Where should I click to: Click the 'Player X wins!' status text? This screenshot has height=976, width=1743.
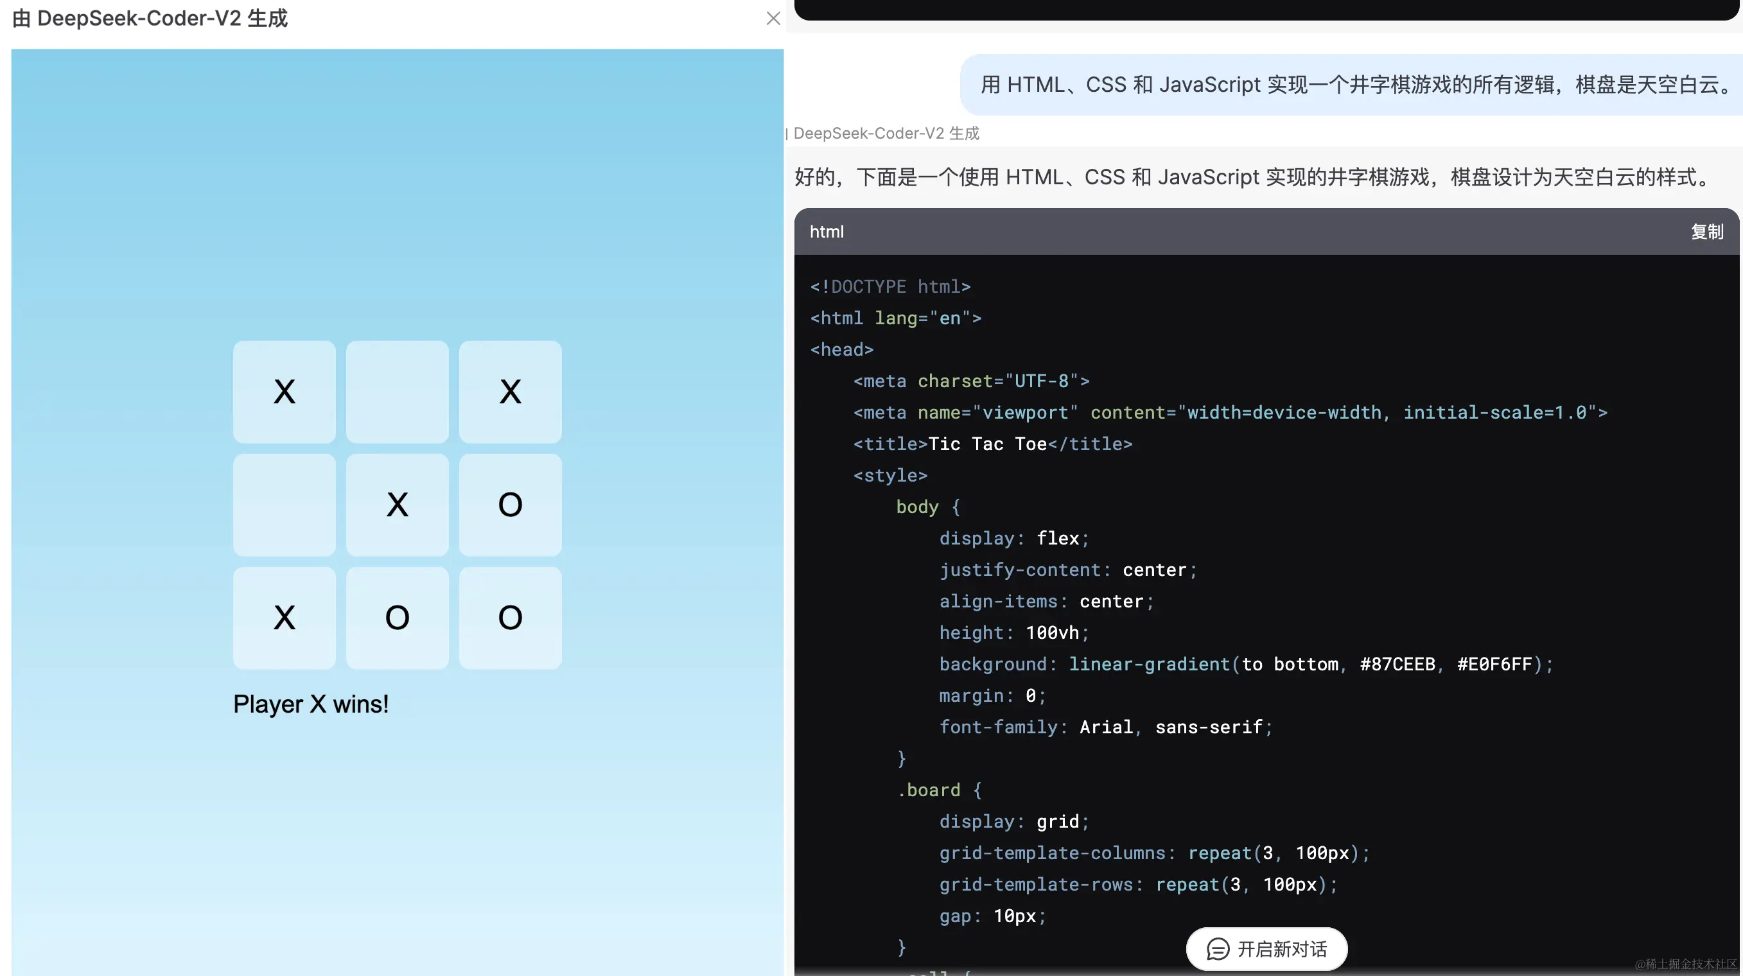click(311, 704)
